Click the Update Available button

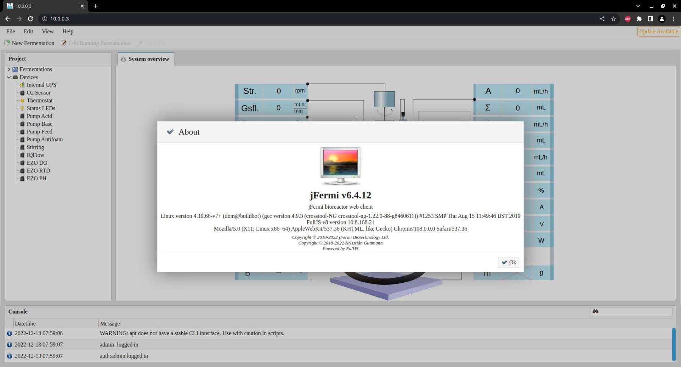[658, 31]
